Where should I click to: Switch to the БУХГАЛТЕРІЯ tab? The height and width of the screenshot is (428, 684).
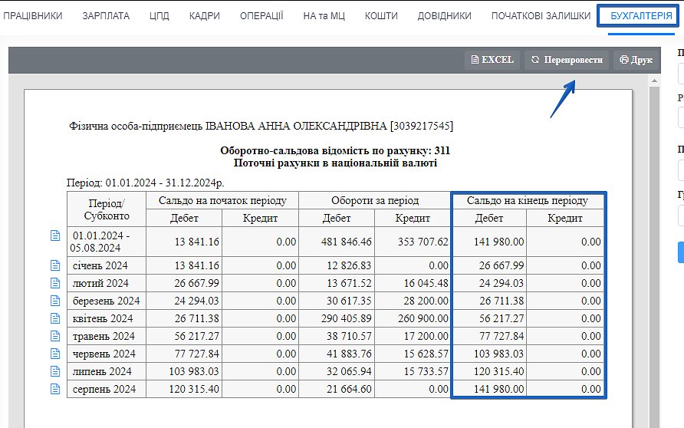coord(636,15)
